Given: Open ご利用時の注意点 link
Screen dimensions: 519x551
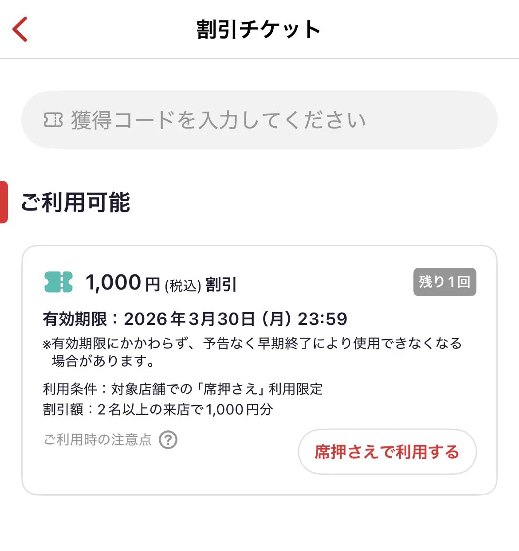Looking at the screenshot, I should point(98,440).
